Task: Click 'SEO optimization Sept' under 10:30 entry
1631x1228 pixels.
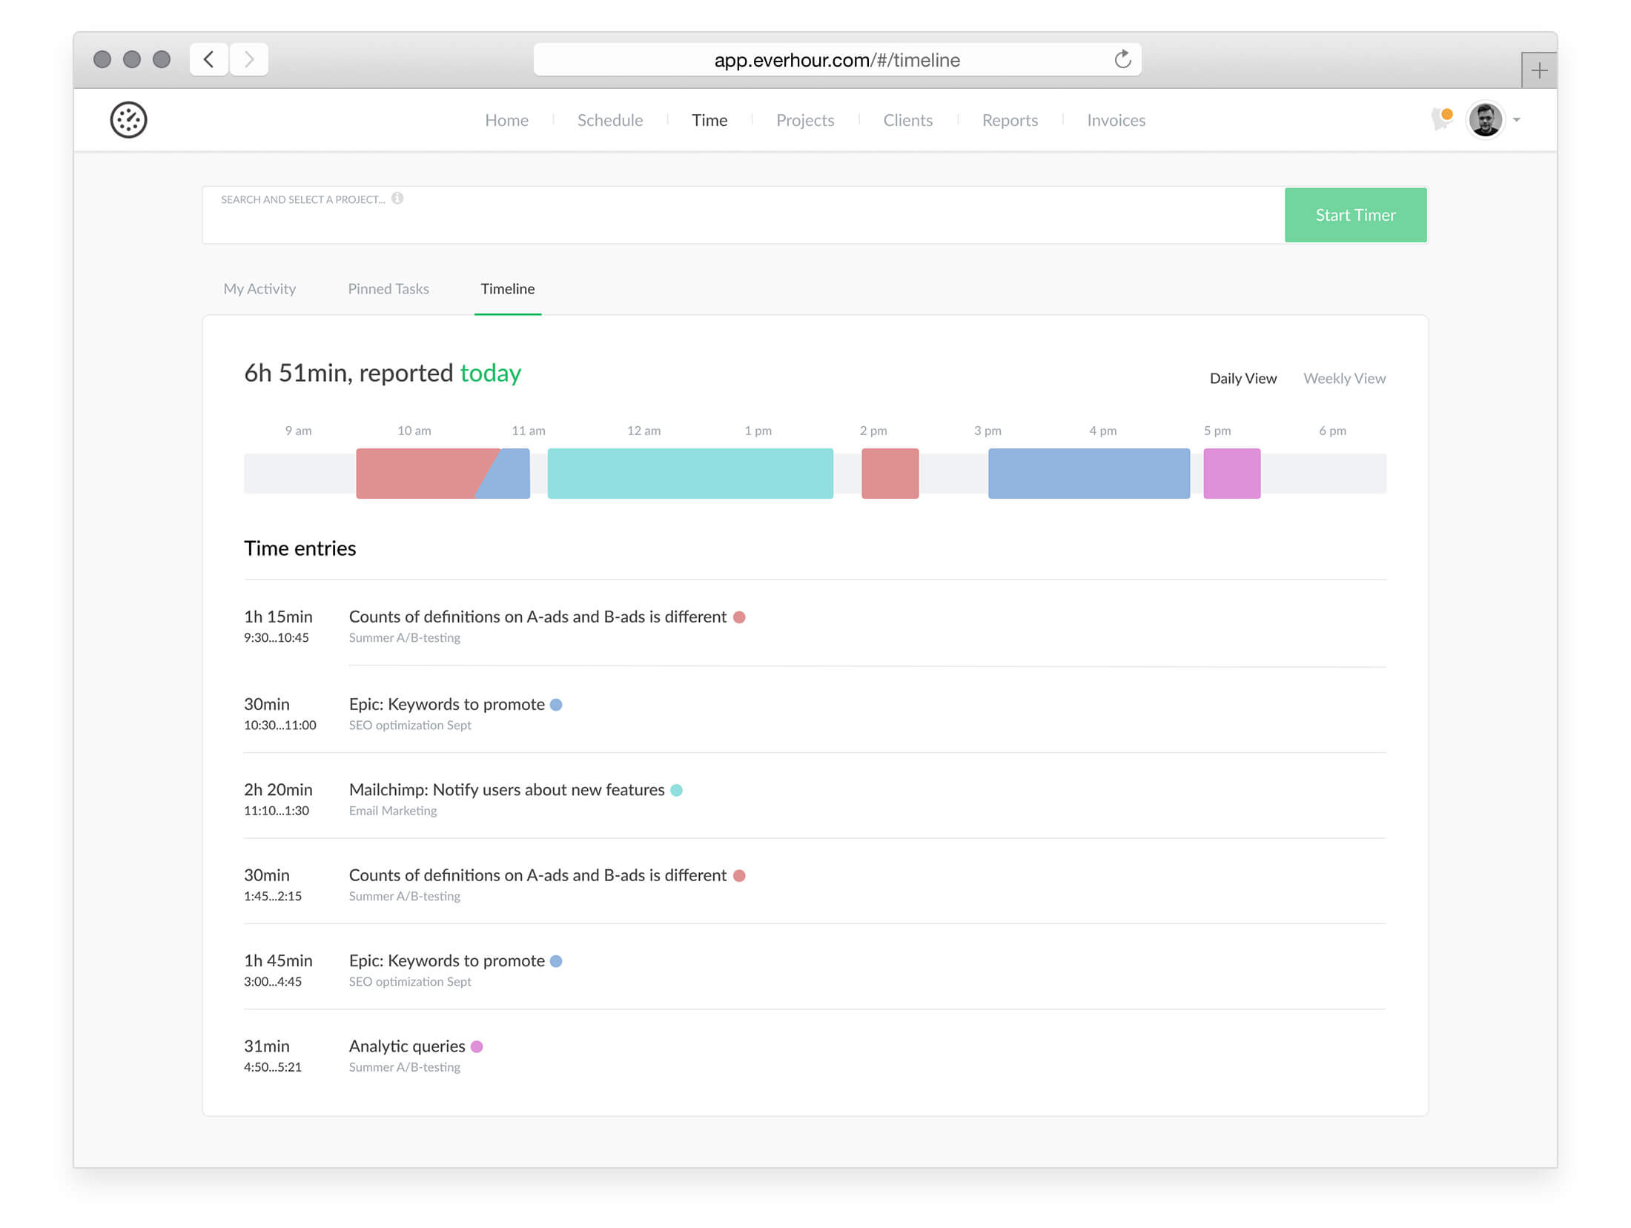Action: (410, 726)
